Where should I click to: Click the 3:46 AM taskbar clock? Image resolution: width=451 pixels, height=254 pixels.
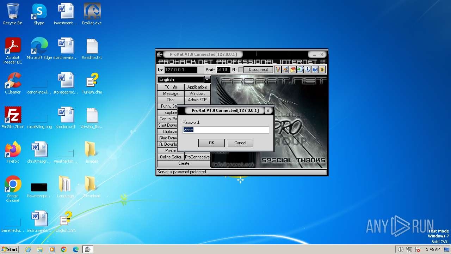click(x=433, y=249)
